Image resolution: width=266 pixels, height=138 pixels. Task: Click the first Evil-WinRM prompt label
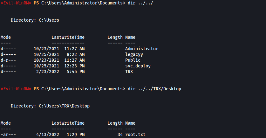point(16,3)
